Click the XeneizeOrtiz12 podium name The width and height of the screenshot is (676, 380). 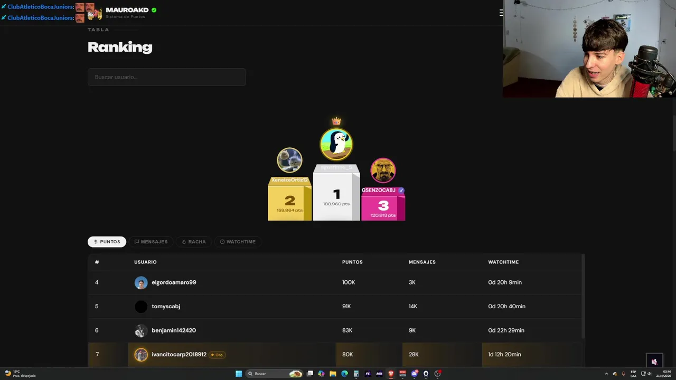click(289, 180)
